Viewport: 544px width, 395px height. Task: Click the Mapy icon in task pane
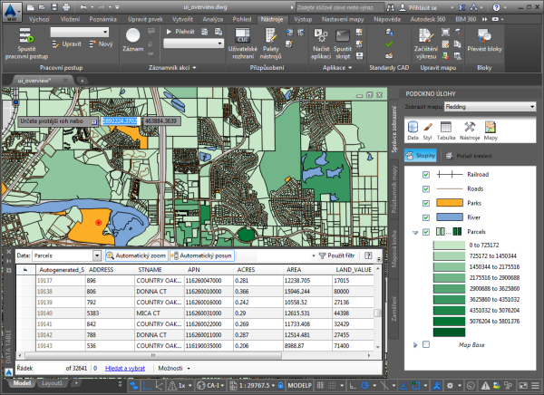490,127
